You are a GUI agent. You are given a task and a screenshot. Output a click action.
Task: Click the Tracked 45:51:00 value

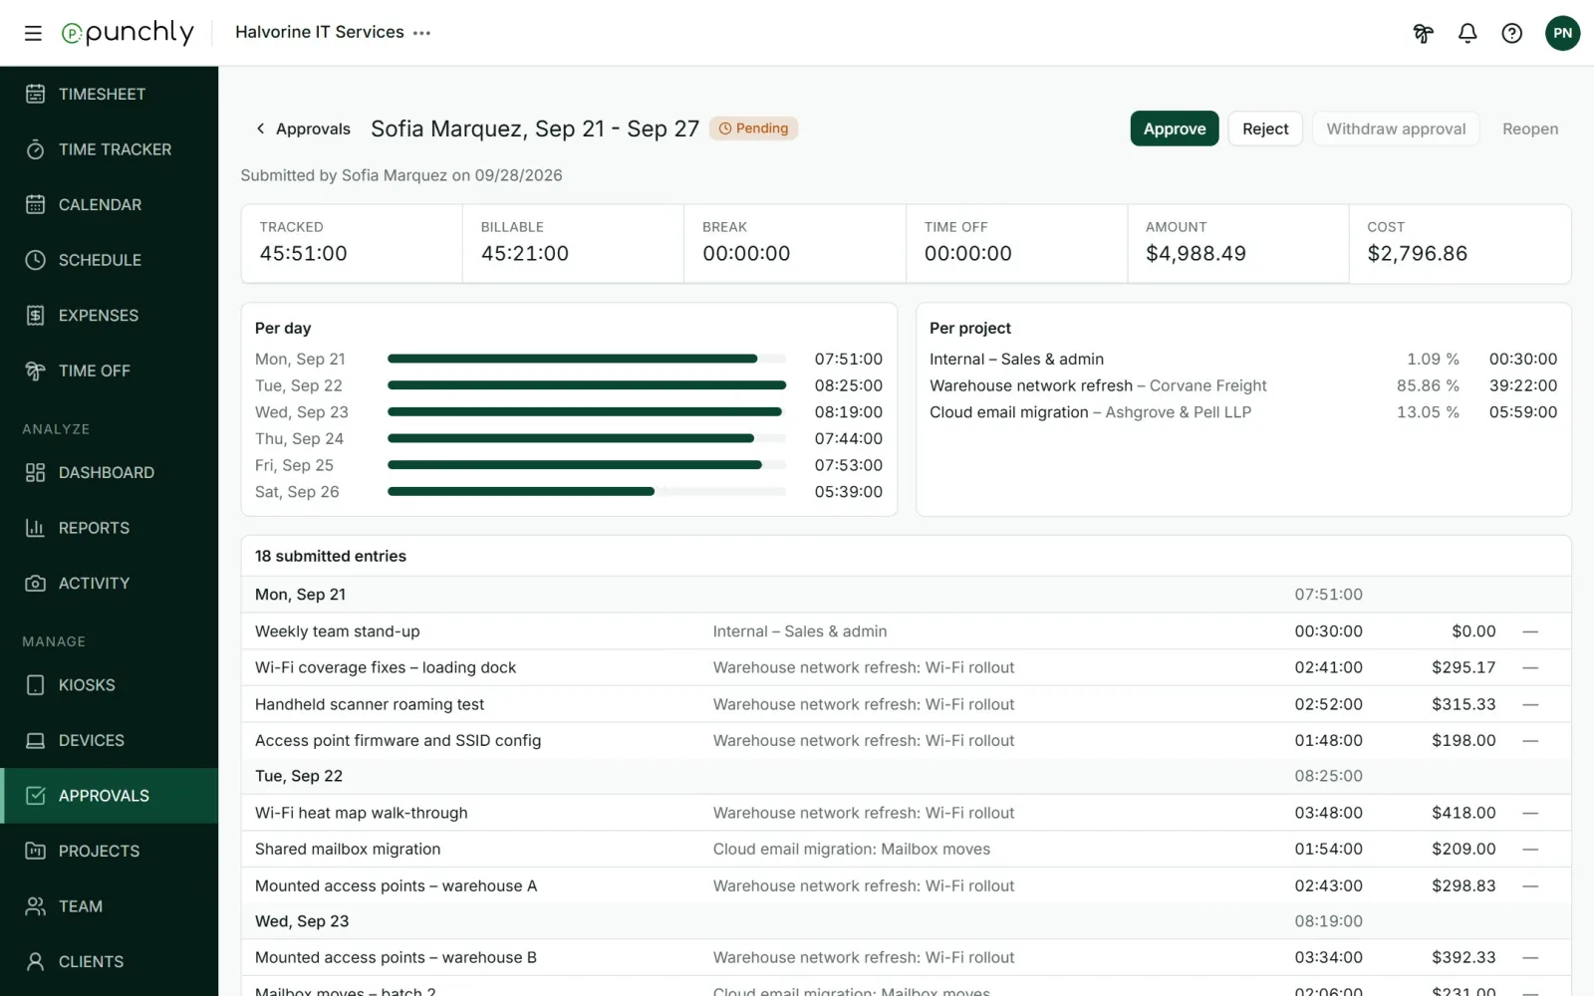tap(304, 254)
